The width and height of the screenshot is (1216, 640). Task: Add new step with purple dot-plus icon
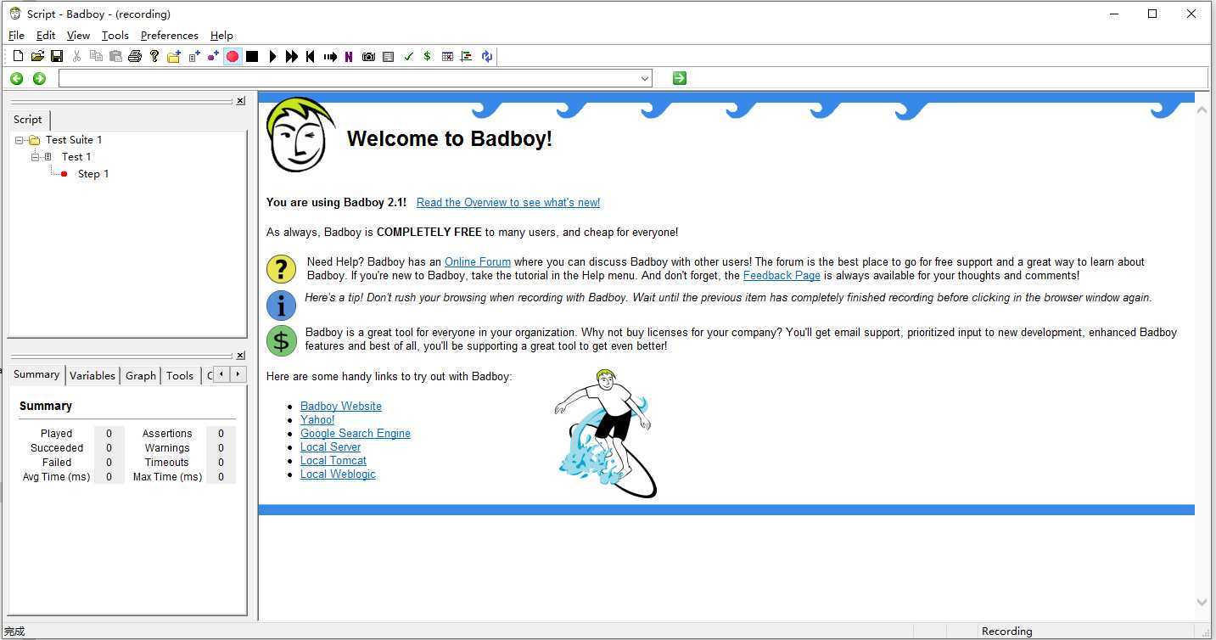[213, 56]
